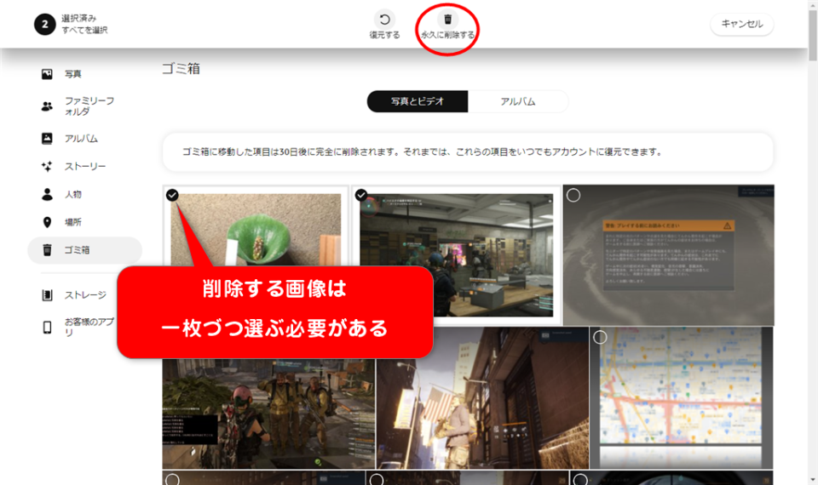Screen dimensions: 818x485
Task: Uncheck the indoor game screenshot photo
Action: coord(361,195)
